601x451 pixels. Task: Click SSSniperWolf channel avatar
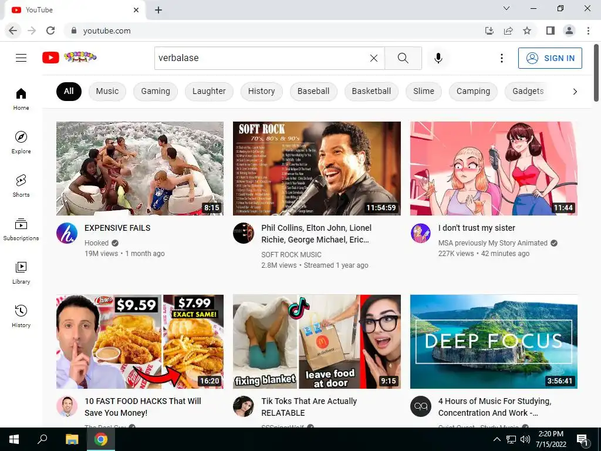[244, 406]
